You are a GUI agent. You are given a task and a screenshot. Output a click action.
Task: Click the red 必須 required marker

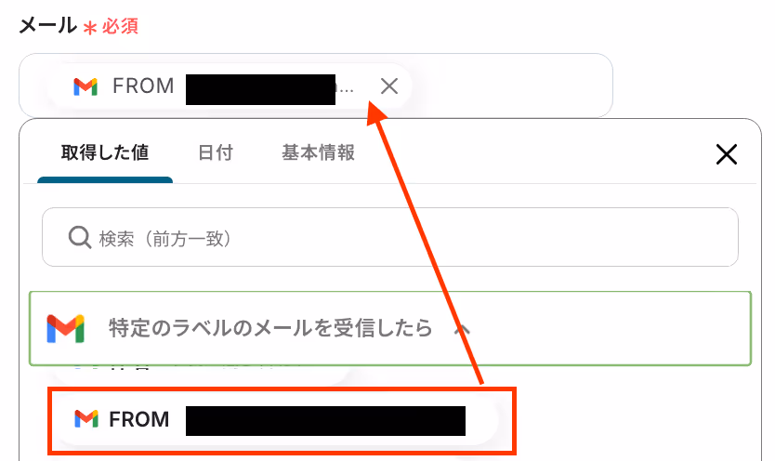[120, 26]
